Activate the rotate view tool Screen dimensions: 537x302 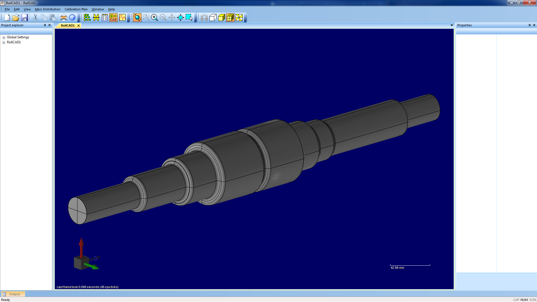coord(137,18)
